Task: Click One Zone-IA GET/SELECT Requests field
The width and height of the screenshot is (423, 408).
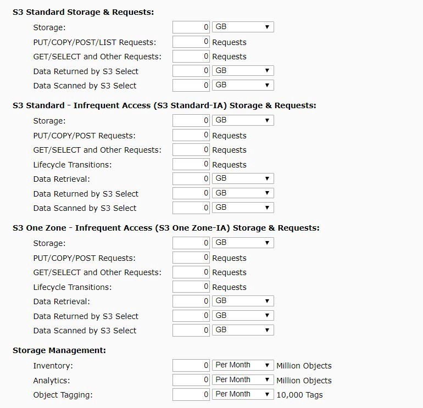Action: [191, 272]
